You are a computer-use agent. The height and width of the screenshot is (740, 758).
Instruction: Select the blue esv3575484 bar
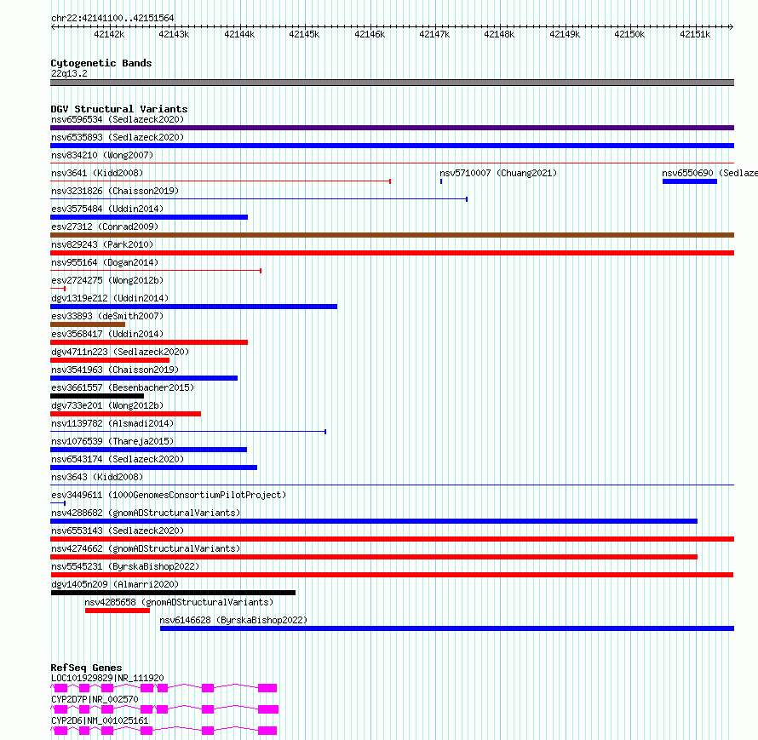(x=149, y=217)
